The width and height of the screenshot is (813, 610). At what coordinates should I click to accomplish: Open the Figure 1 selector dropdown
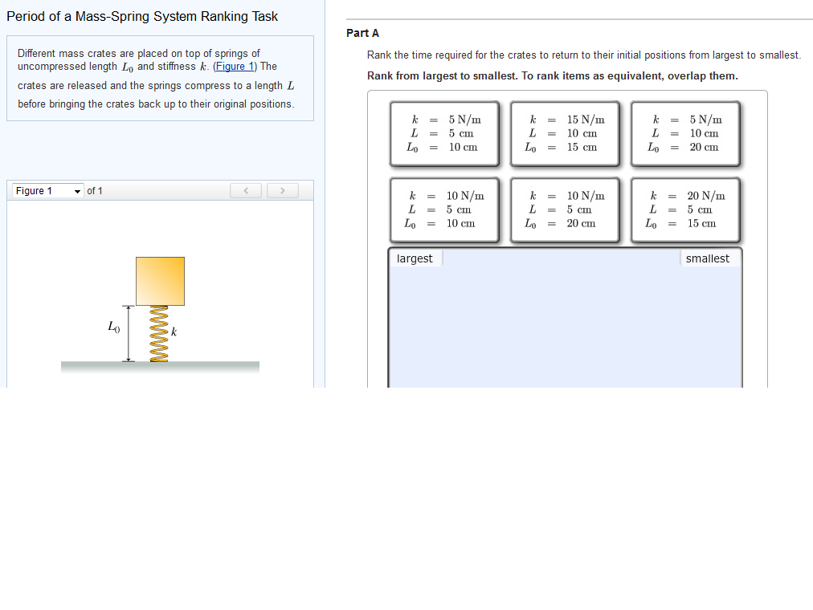[44, 190]
